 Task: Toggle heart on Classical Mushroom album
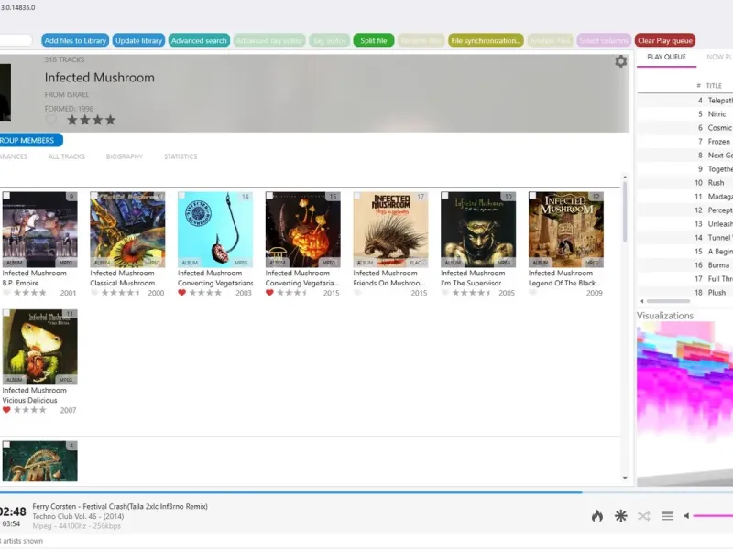[x=94, y=293]
